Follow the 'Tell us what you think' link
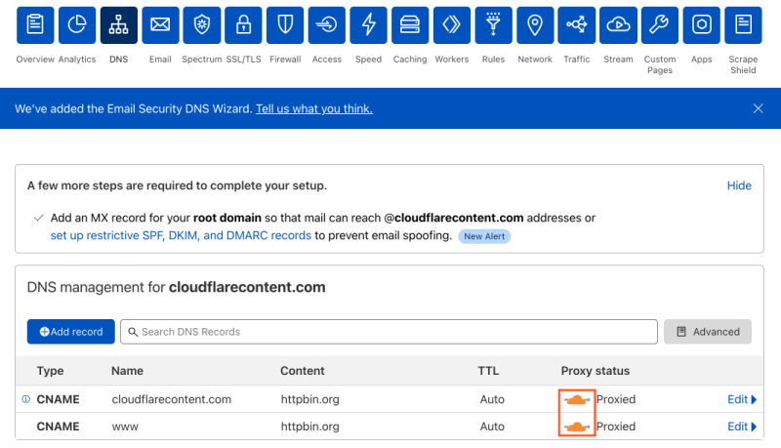This screenshot has width=781, height=448. tap(313, 108)
